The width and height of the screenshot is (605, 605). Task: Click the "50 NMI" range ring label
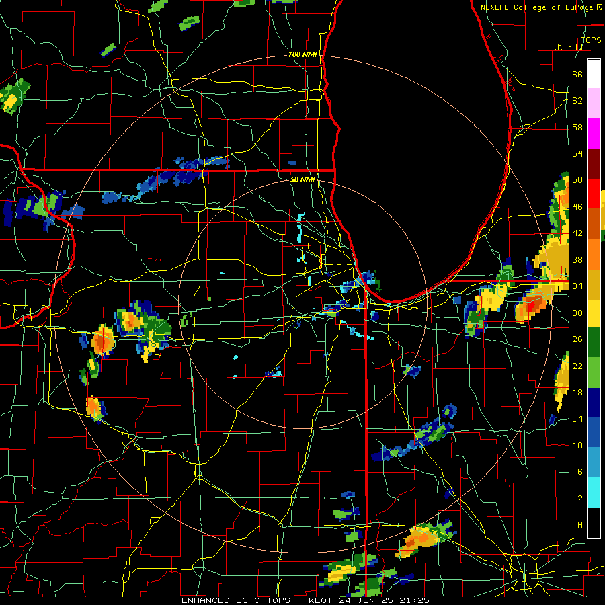click(302, 179)
